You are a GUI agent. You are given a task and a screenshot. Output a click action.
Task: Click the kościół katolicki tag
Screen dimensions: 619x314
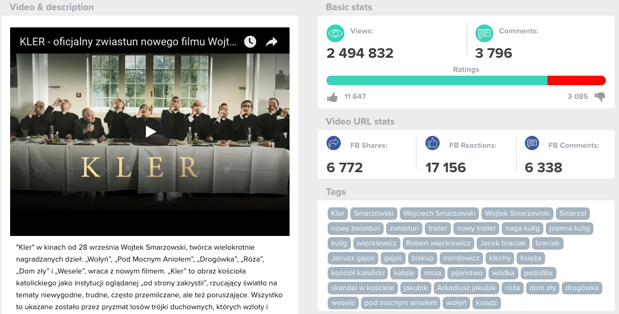[357, 273]
